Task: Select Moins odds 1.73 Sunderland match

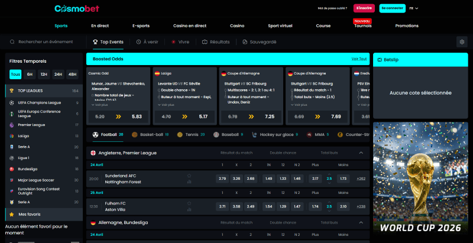Action: [344, 179]
